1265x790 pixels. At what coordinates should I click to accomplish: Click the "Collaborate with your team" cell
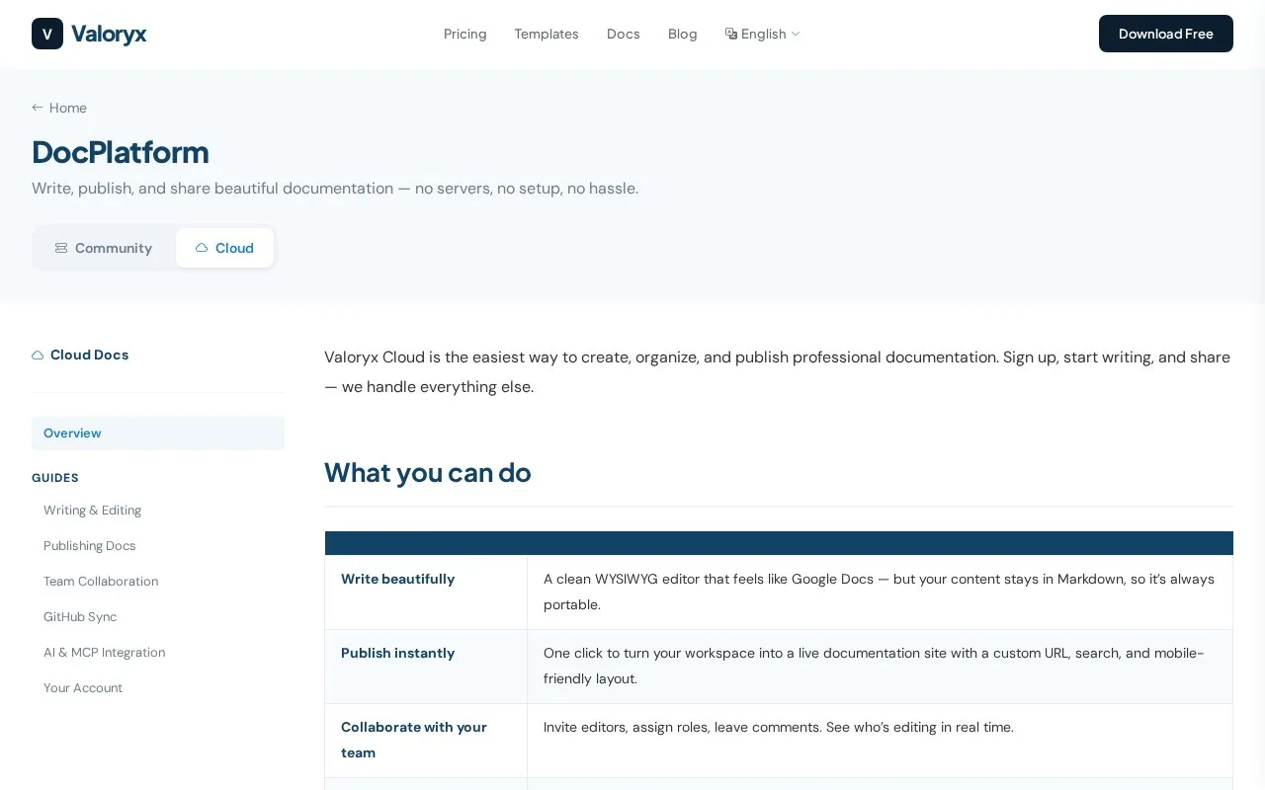(x=426, y=741)
